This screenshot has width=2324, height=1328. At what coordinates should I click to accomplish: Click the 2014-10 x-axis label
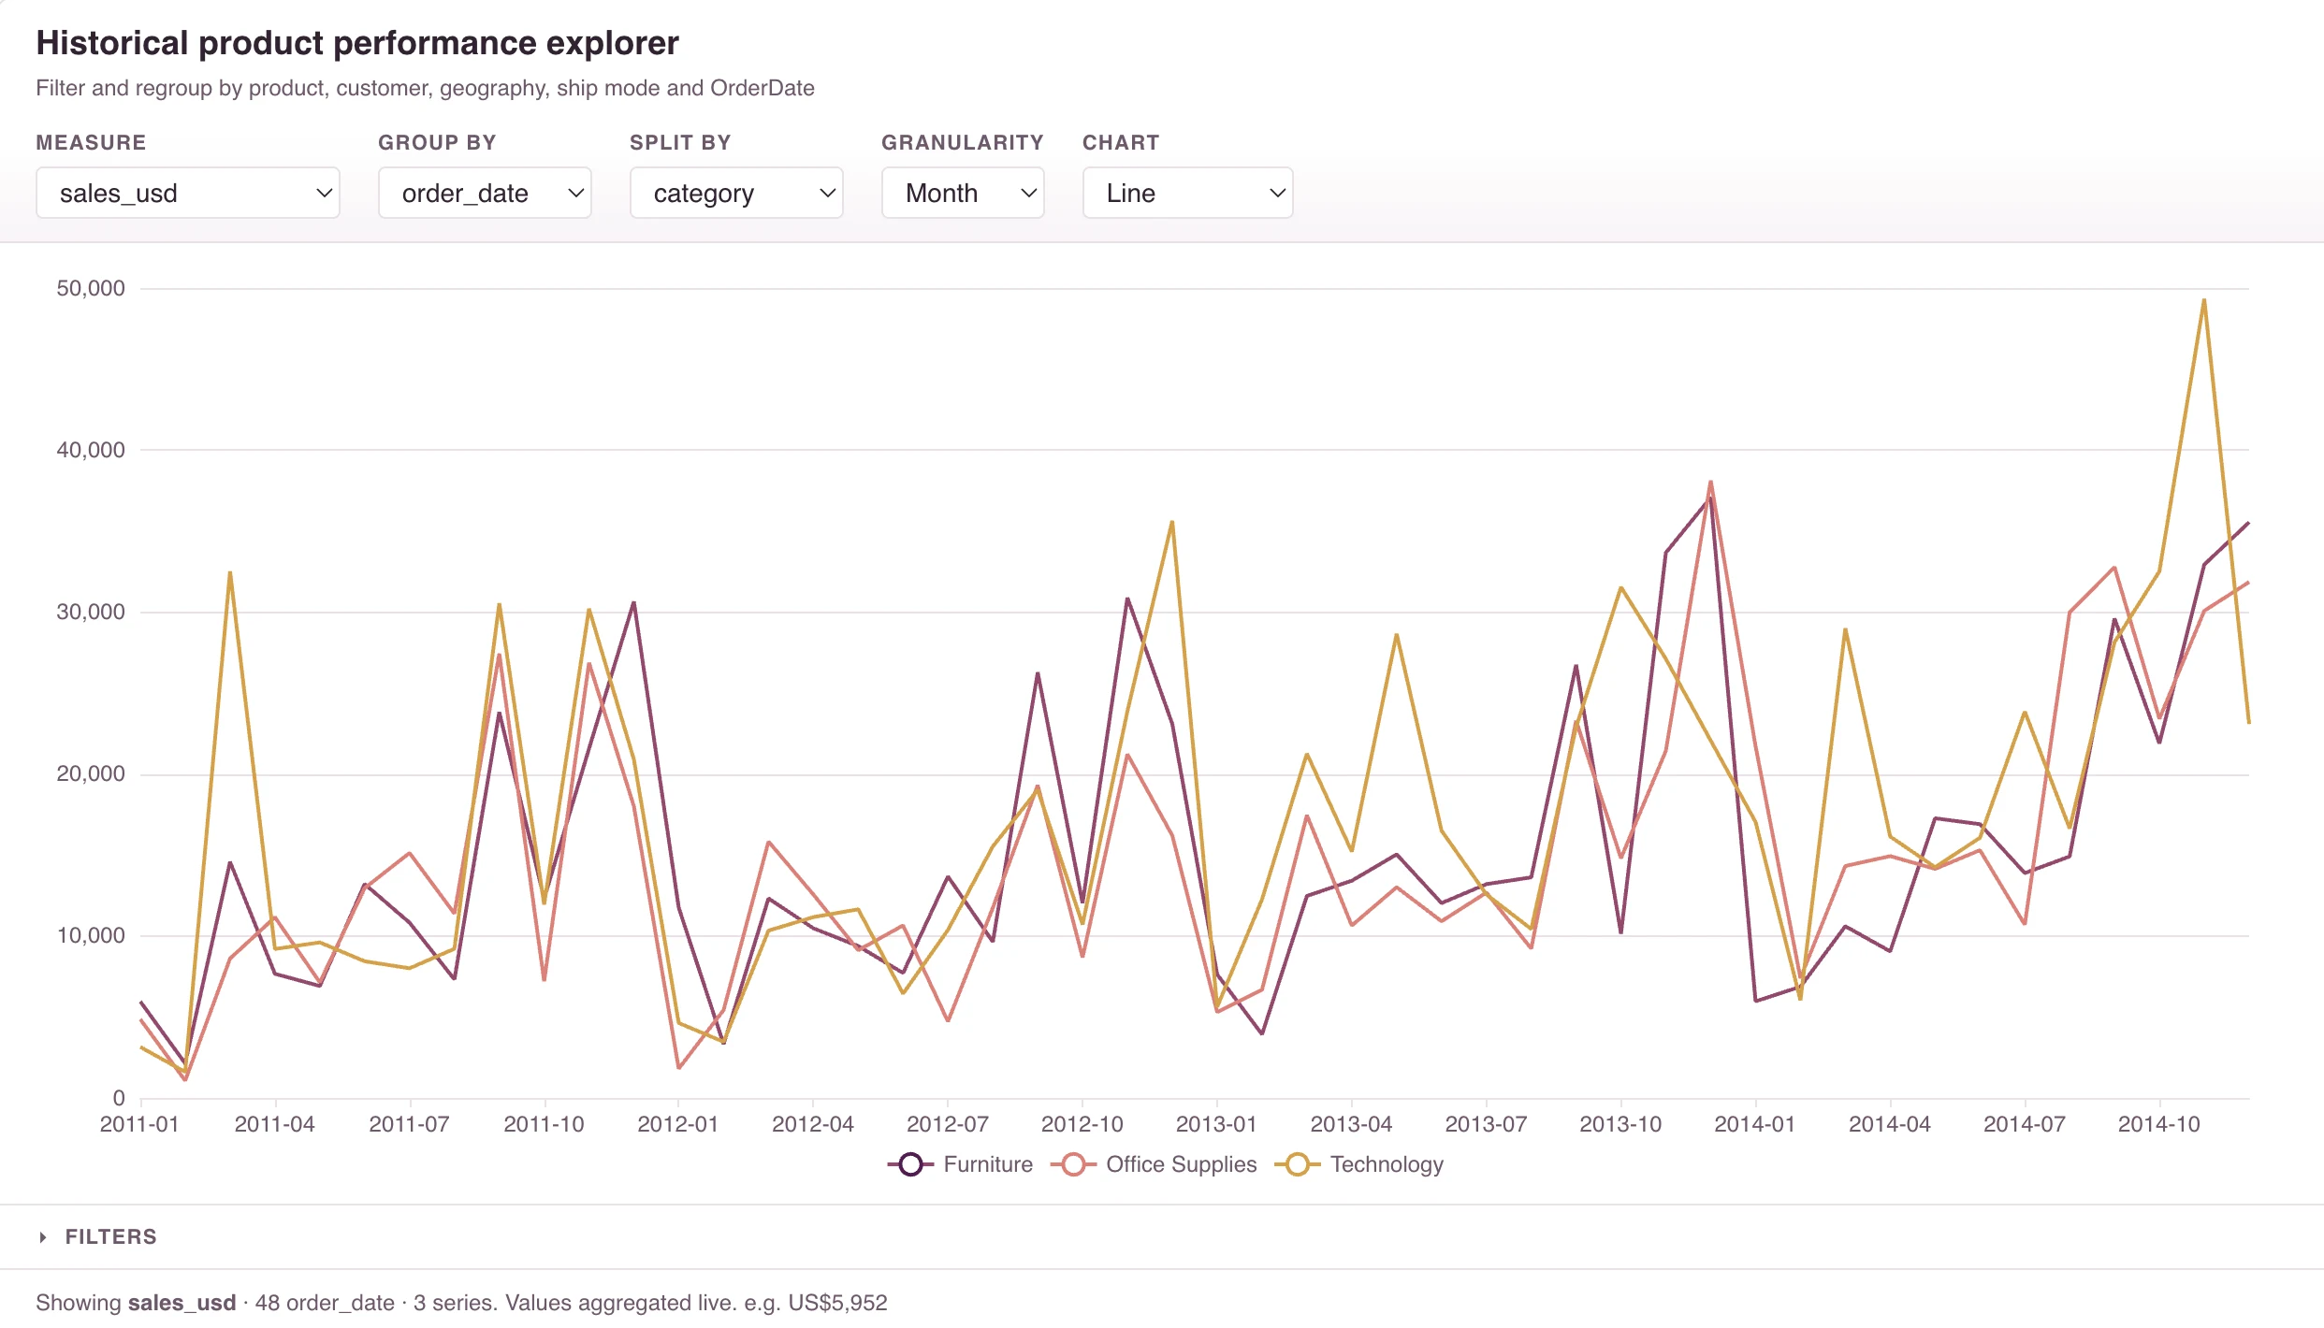point(2158,1124)
